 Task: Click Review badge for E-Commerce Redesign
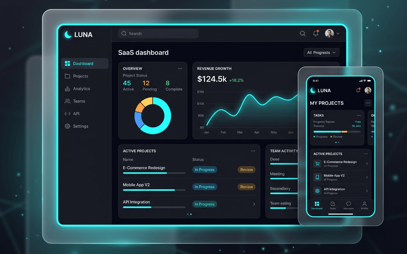click(x=246, y=170)
